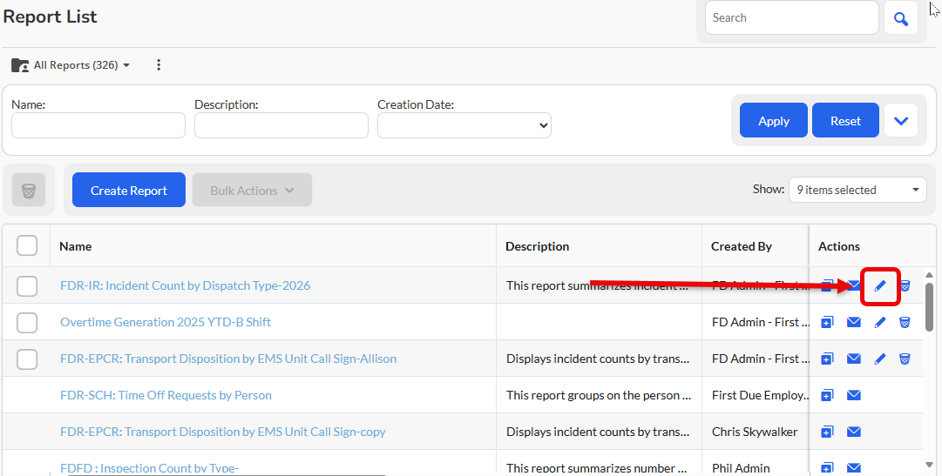Click the Apply filter button
Image resolution: width=942 pixels, height=476 pixels.
(x=774, y=121)
